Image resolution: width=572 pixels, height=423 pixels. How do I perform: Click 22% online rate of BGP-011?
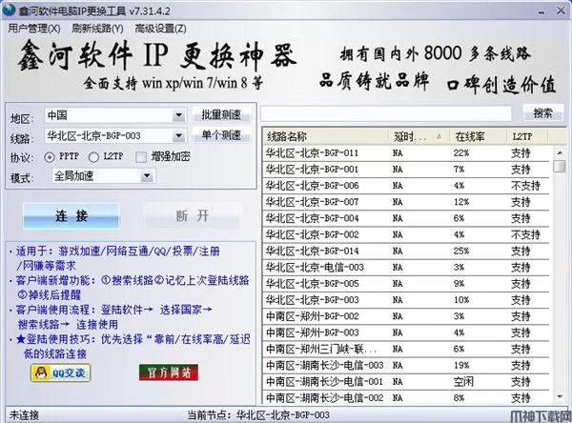pos(461,153)
